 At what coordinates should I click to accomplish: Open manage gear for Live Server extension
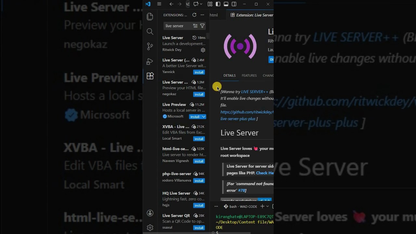tap(203, 50)
